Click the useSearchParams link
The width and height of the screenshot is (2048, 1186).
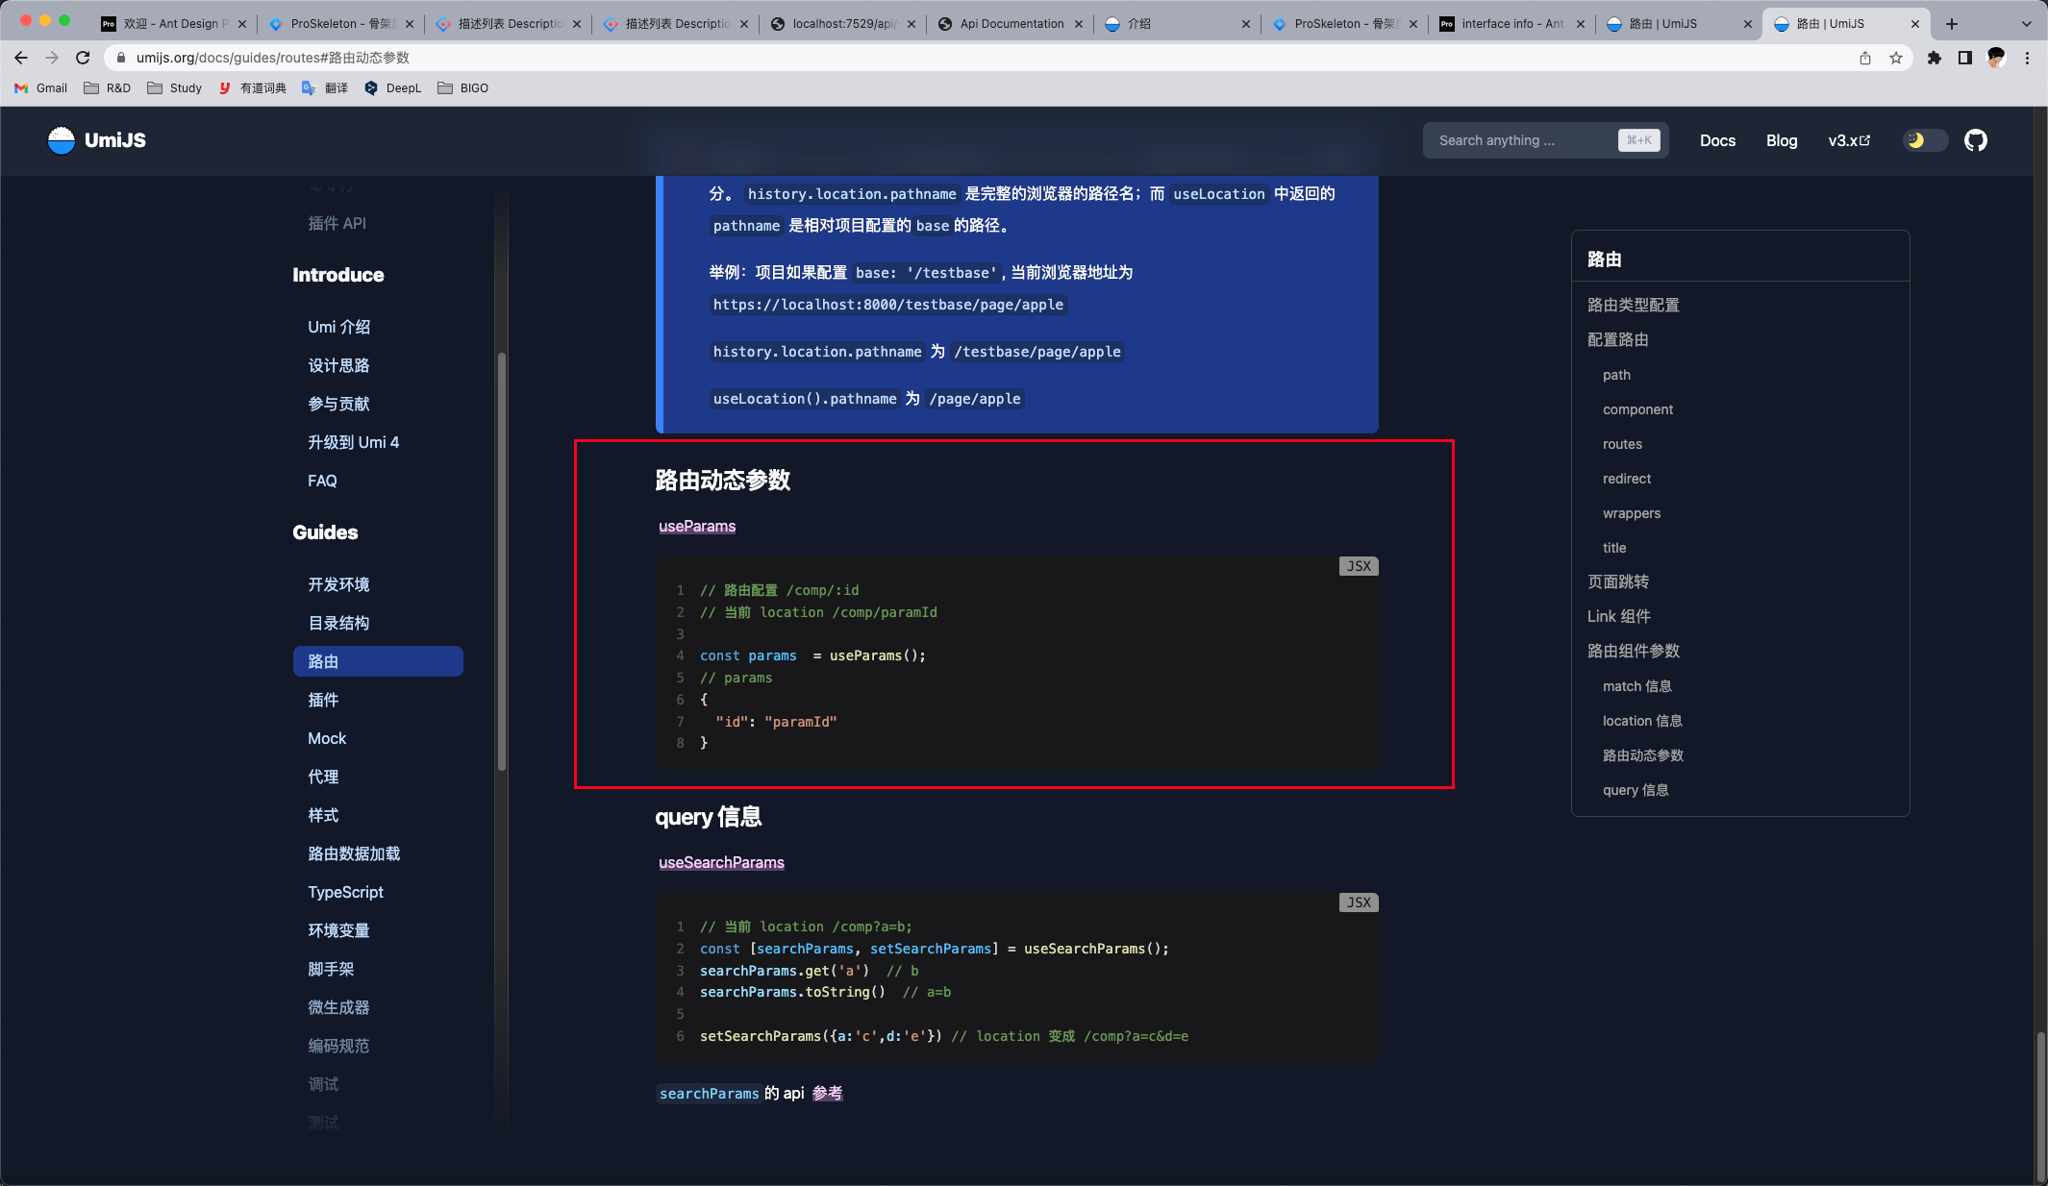tap(721, 862)
